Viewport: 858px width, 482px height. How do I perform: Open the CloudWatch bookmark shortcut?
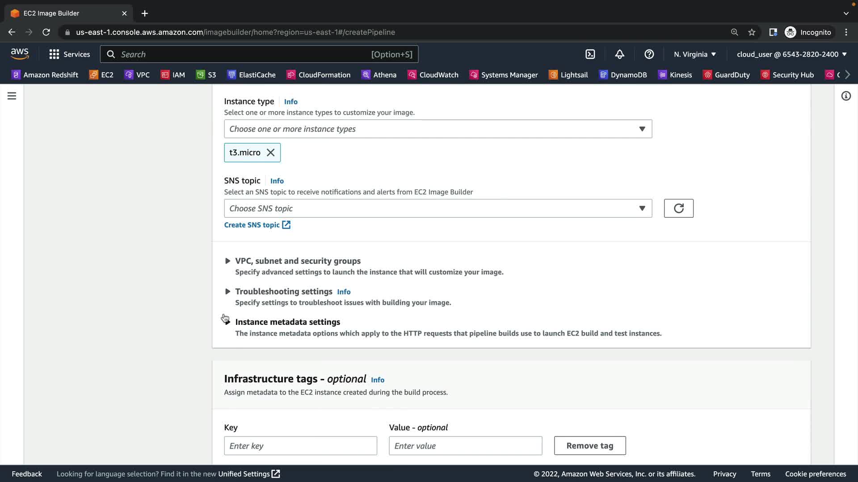(x=433, y=75)
